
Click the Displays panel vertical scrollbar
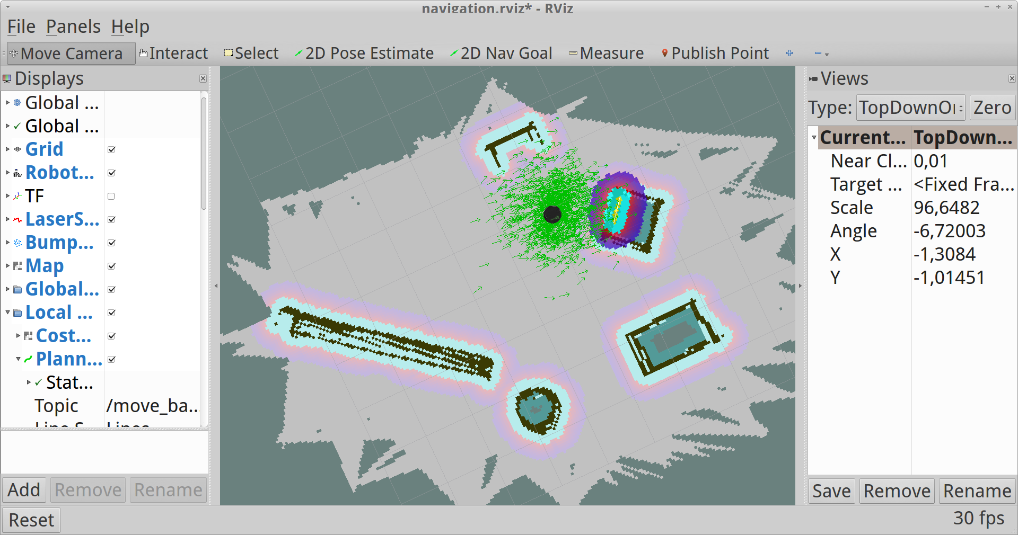pyautogui.click(x=204, y=154)
